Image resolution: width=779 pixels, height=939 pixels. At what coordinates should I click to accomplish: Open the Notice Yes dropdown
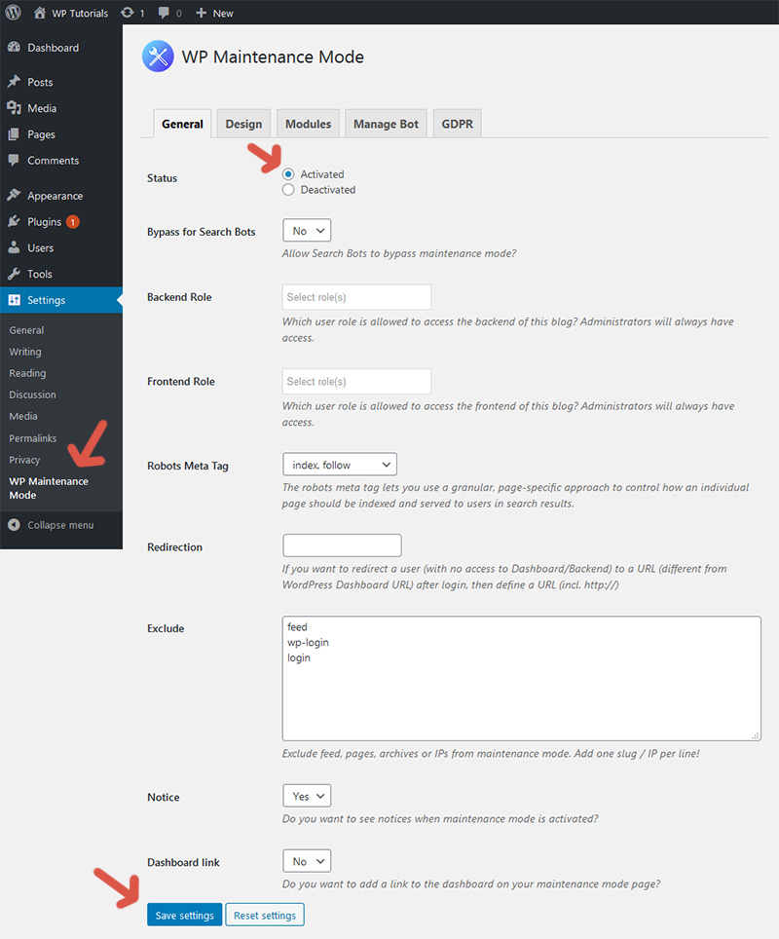[307, 796]
